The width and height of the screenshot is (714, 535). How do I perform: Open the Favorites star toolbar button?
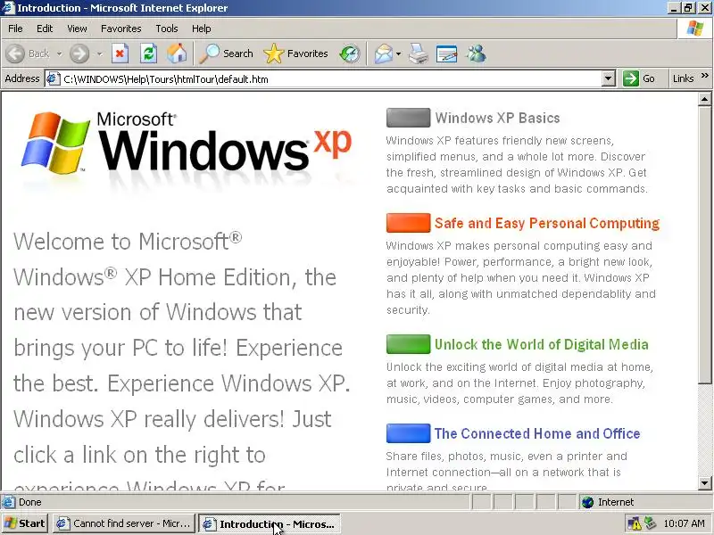coord(295,53)
